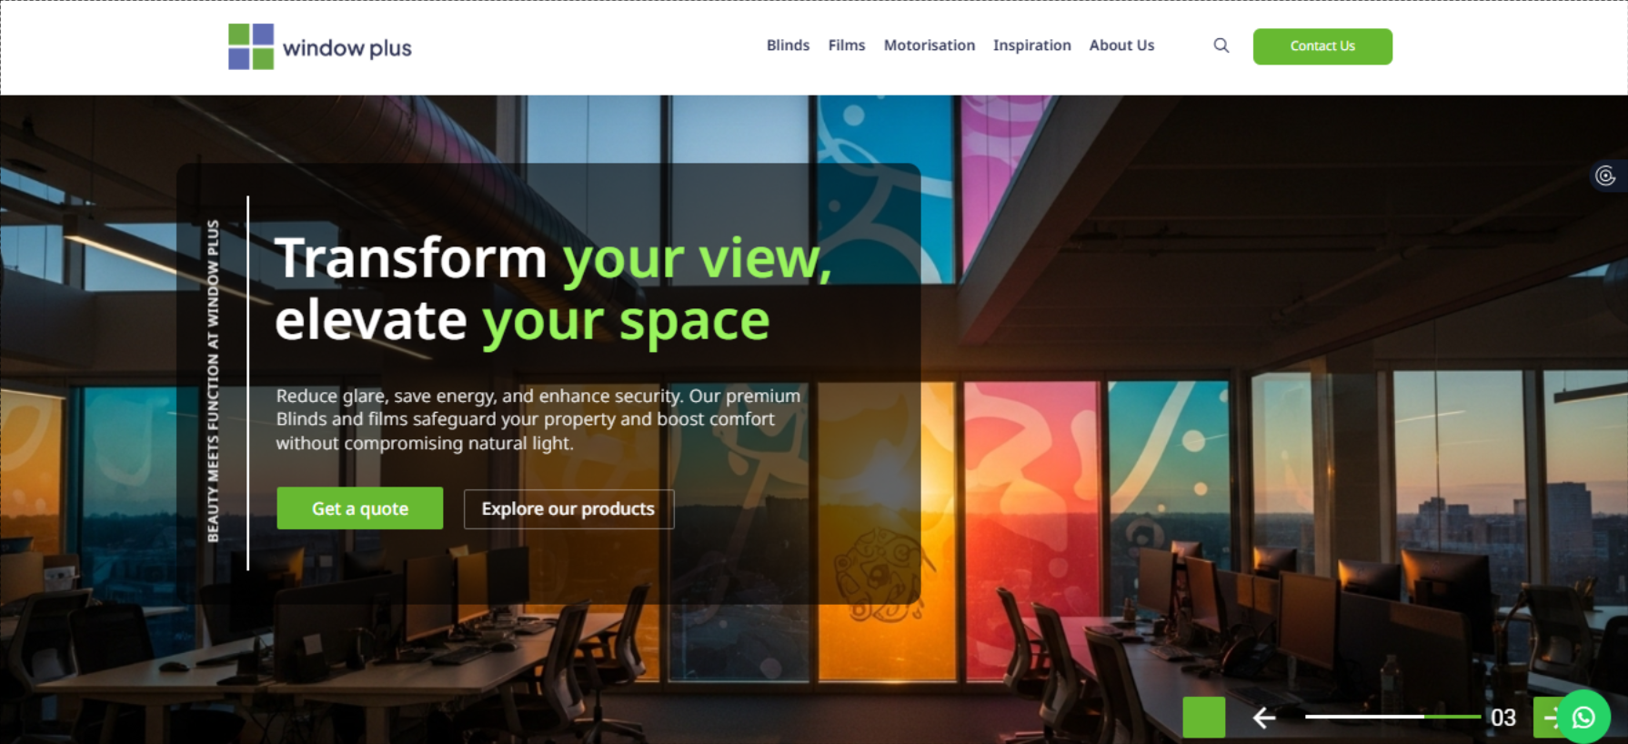This screenshot has width=1628, height=744.
Task: Open the WhatsApp chat bubble
Action: click(x=1583, y=717)
